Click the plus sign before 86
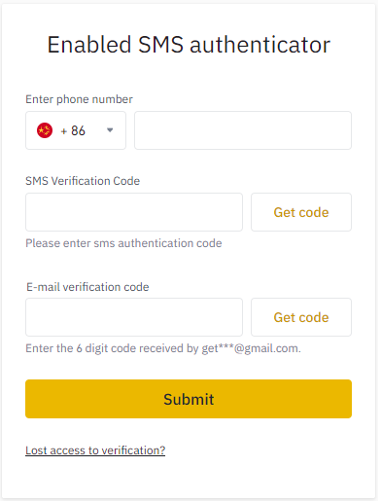 64,132
